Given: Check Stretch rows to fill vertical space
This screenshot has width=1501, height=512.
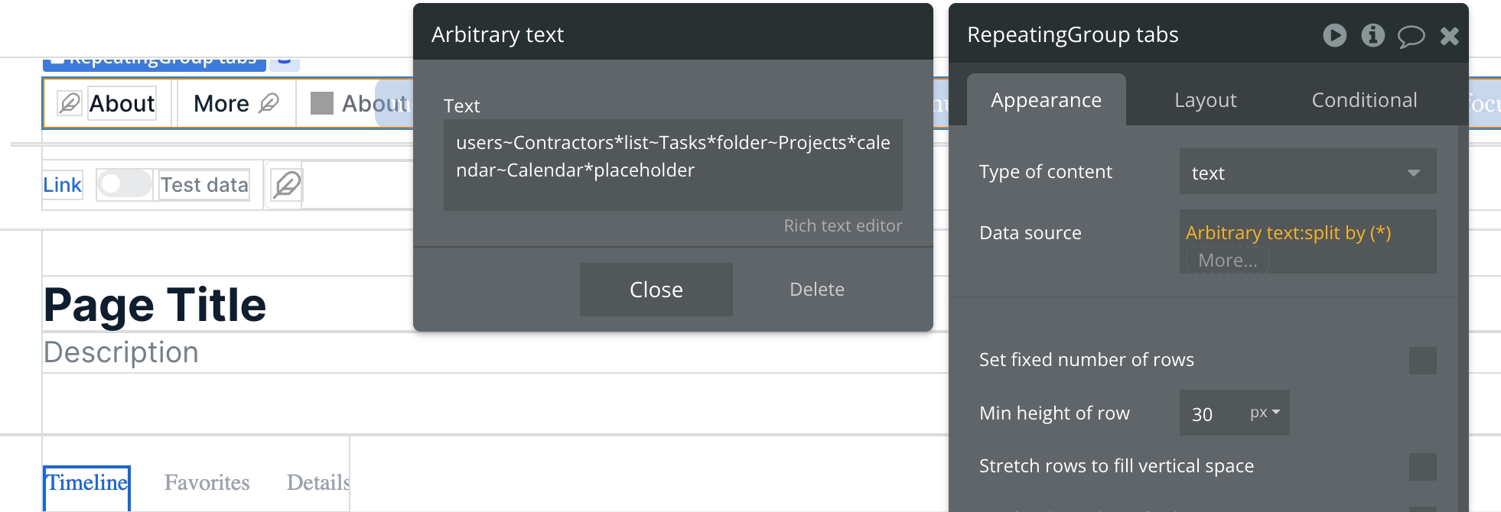Looking at the screenshot, I should tap(1422, 467).
